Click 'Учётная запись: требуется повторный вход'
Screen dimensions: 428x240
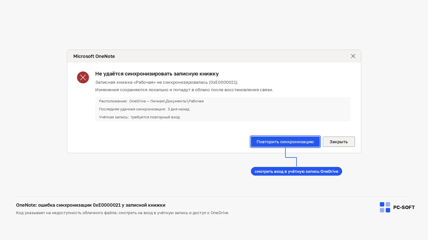139,117
